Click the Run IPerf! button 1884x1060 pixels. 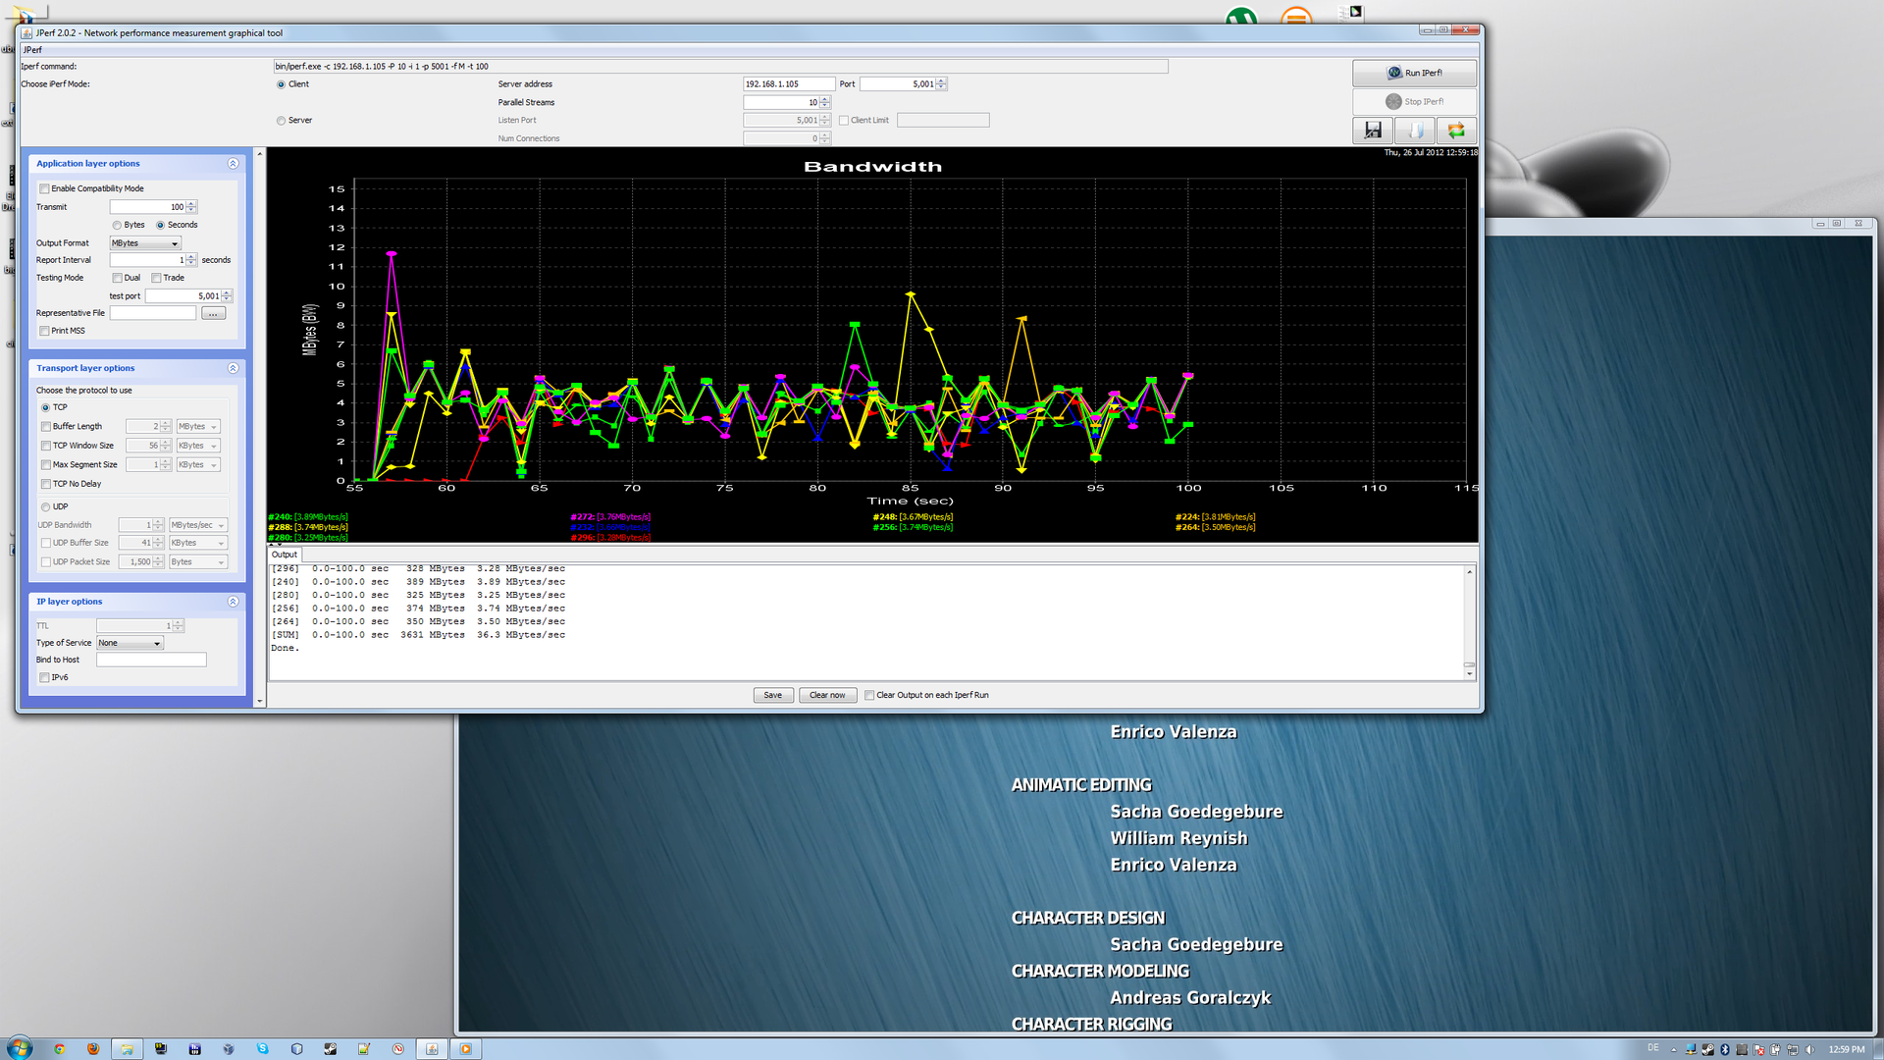pyautogui.click(x=1414, y=73)
